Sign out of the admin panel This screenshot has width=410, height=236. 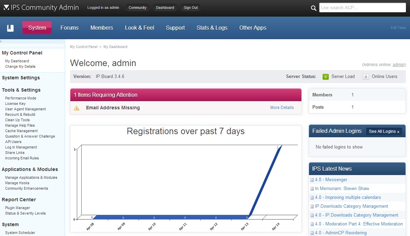190,7
